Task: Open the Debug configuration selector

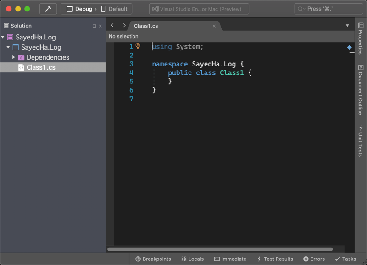Action: coord(79,9)
